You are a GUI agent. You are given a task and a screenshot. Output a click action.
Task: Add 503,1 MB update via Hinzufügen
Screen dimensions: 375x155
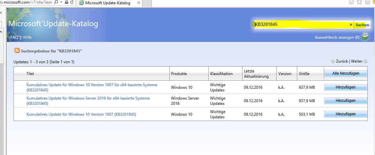coord(345,114)
